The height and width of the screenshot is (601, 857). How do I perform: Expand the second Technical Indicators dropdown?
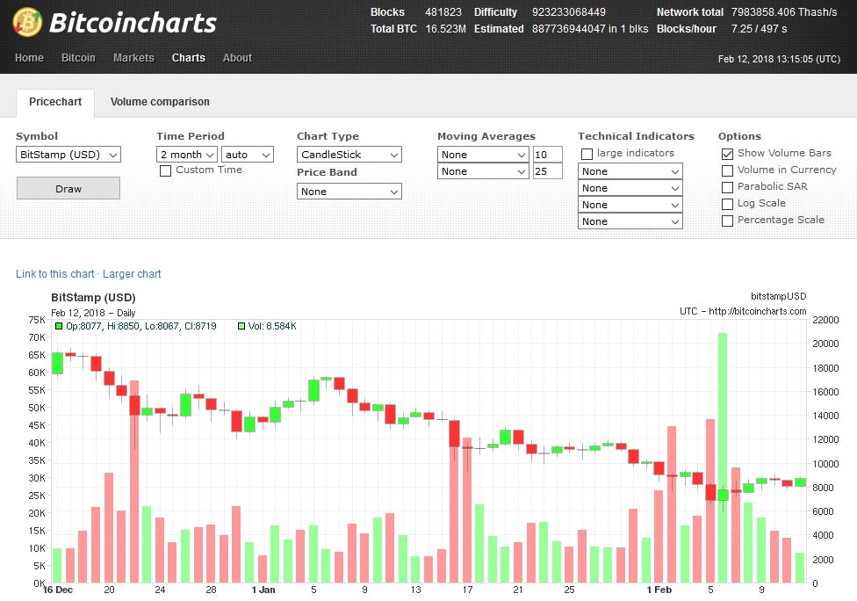coord(630,188)
